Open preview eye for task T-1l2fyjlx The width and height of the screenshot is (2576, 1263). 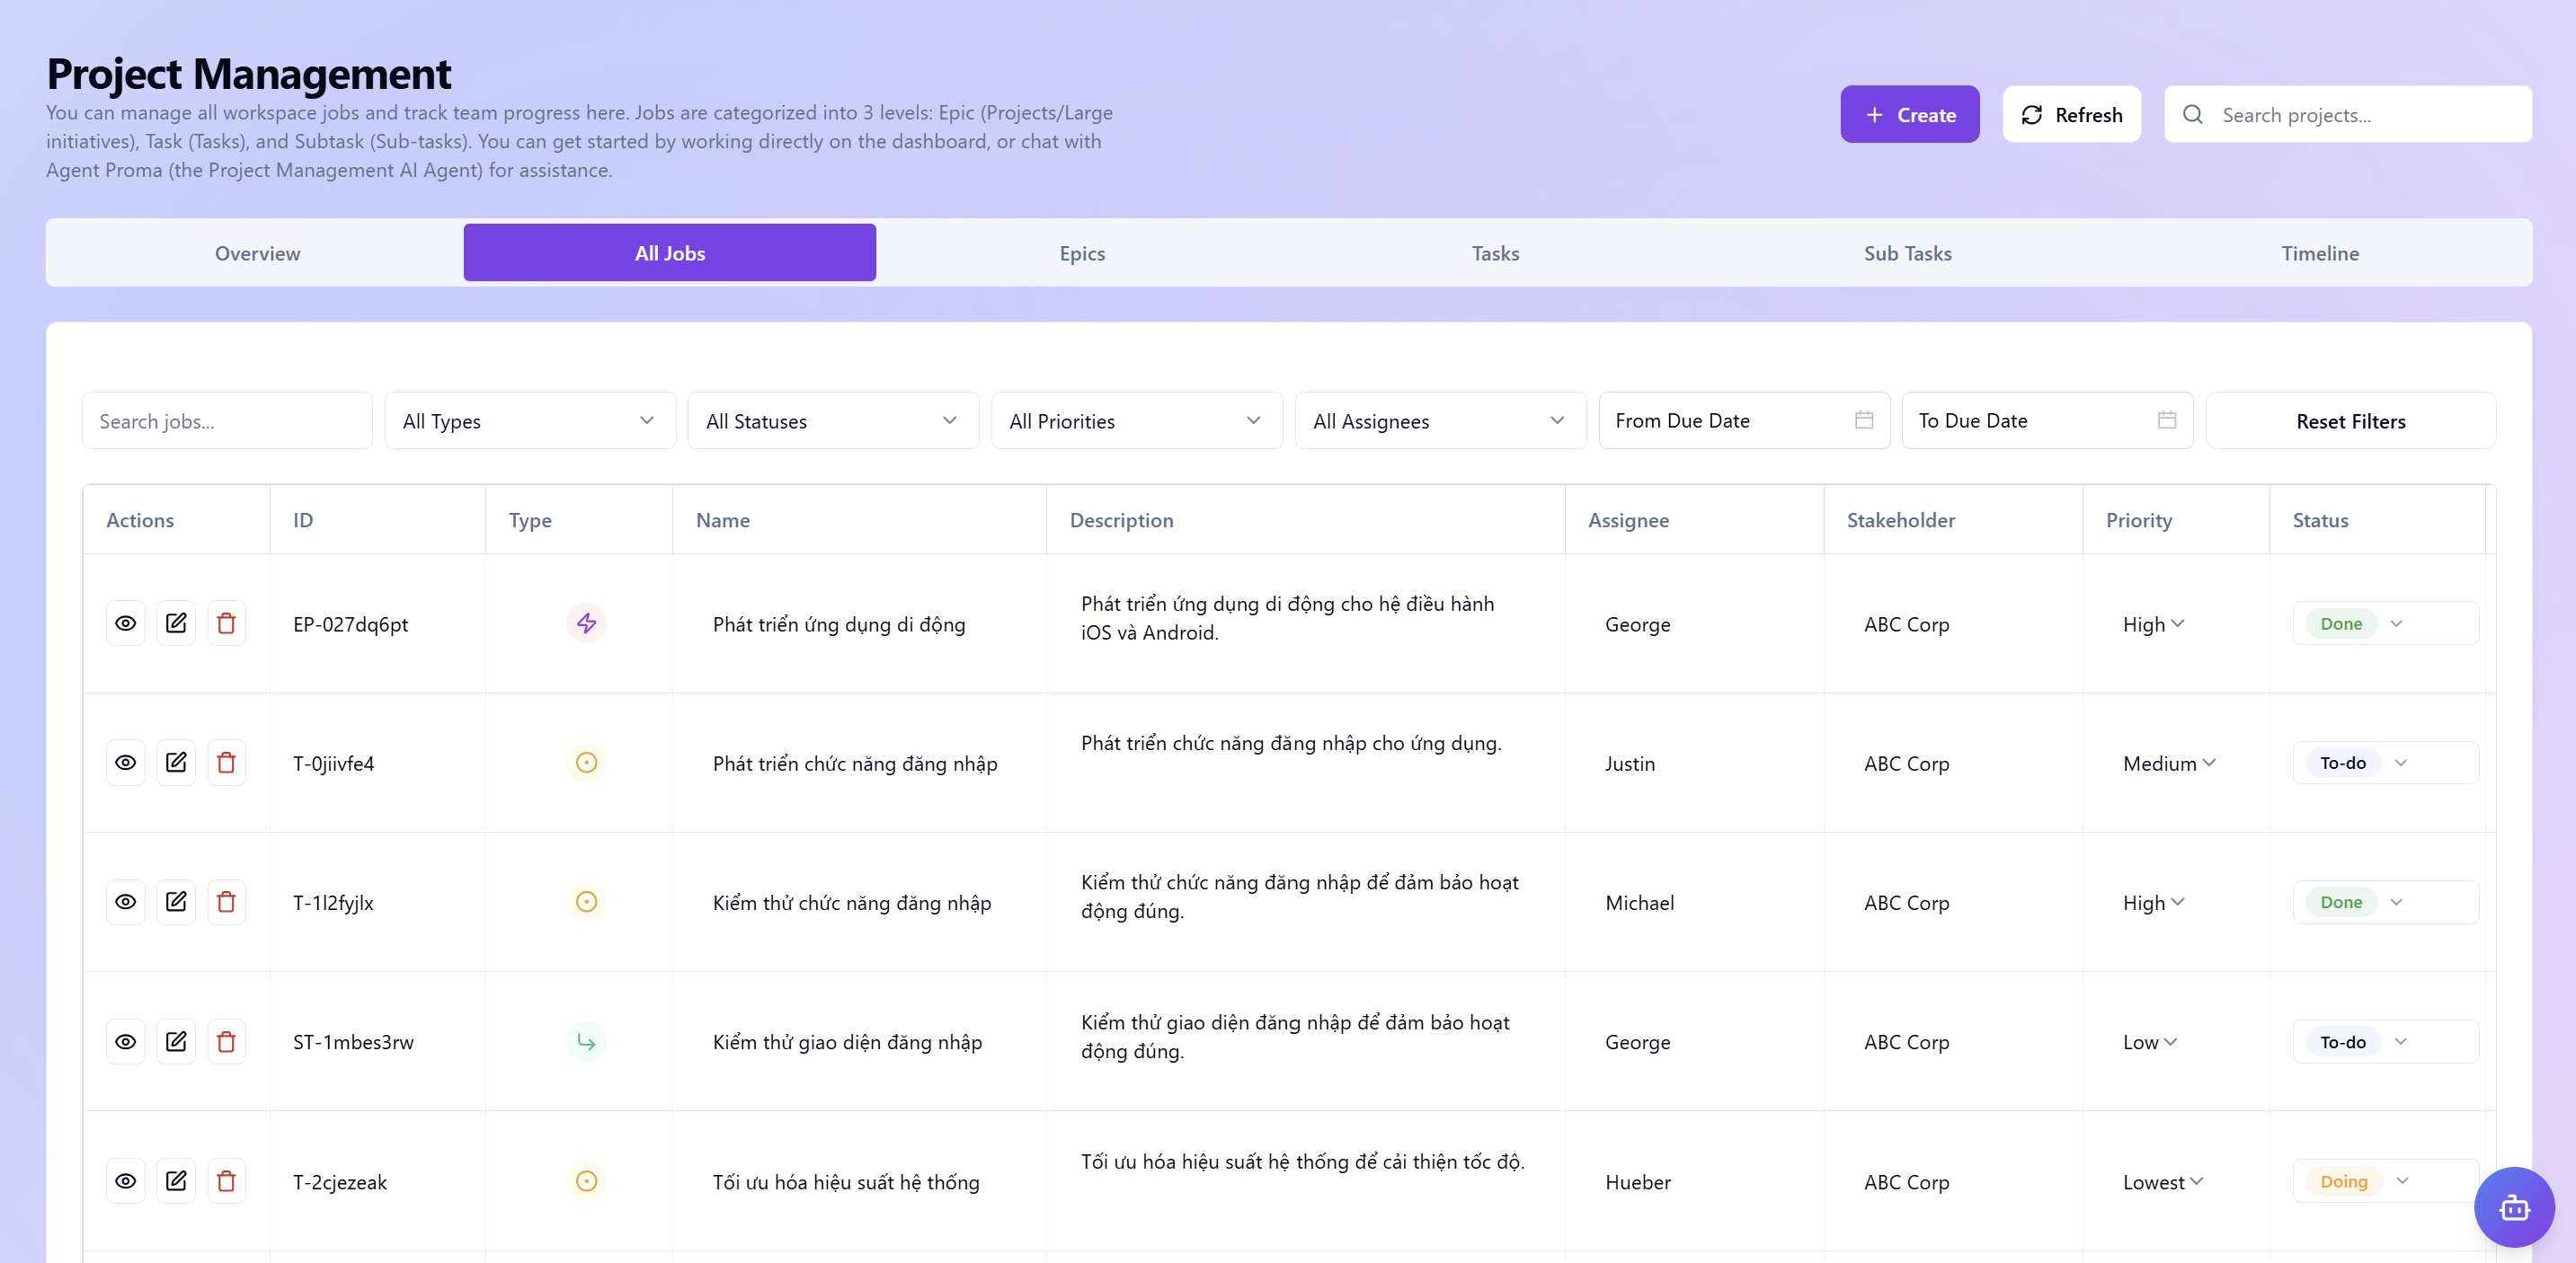[x=125, y=901]
